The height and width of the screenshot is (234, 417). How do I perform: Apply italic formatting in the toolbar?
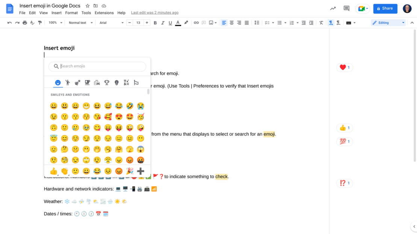click(162, 22)
